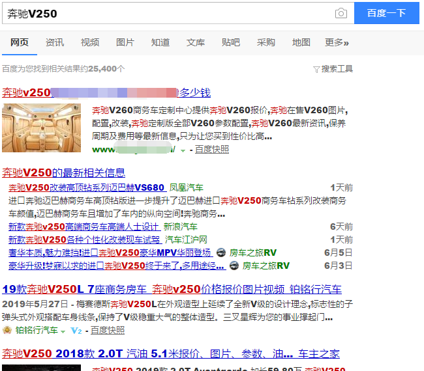Click the camera image search icon
This screenshot has height=371, width=424.
click(341, 13)
